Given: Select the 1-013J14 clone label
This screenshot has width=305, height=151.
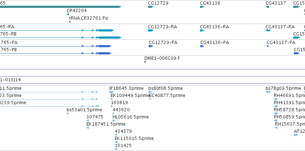Looking at the screenshot, I should [10, 80].
